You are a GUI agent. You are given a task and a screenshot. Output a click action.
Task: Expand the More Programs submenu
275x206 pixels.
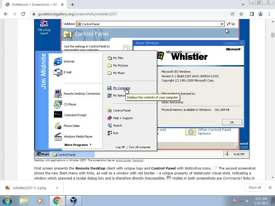pos(78,145)
